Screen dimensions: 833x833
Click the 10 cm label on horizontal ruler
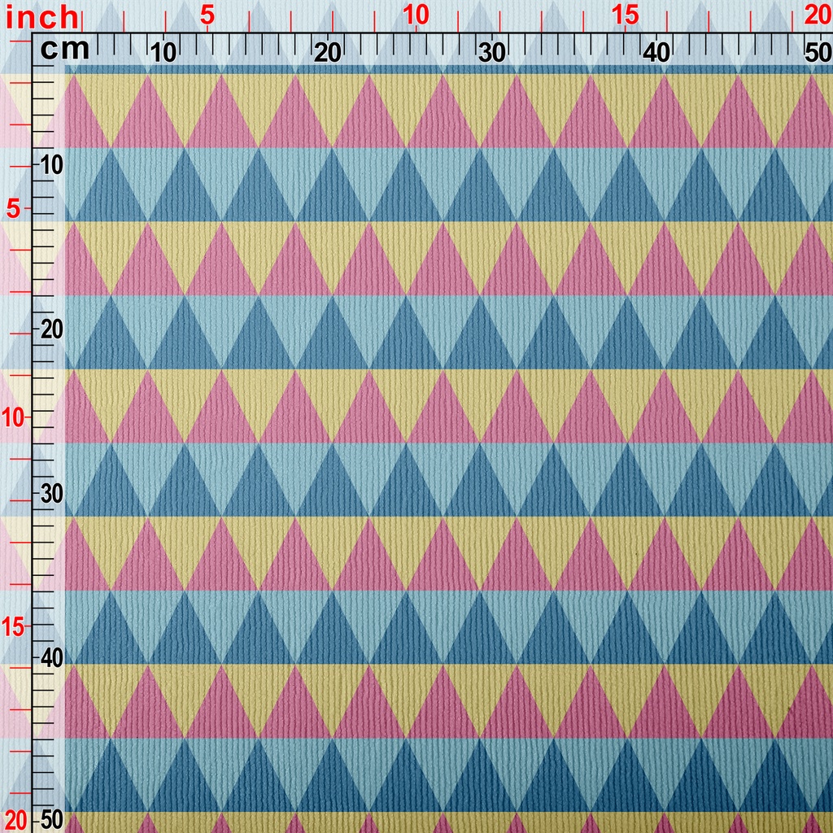[164, 53]
